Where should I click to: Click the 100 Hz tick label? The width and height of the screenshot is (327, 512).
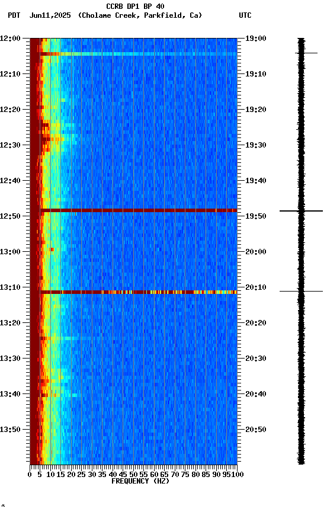(x=238, y=475)
